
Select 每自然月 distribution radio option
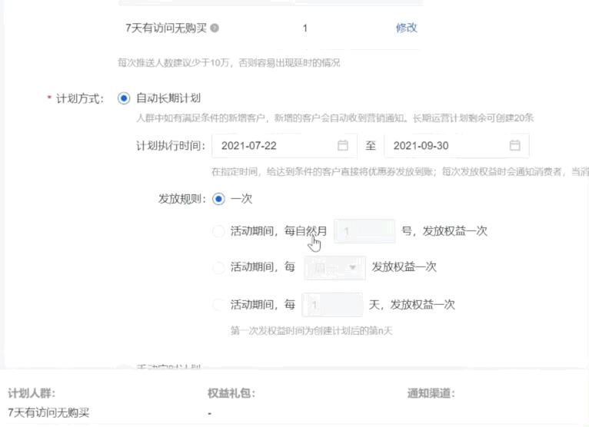[x=218, y=231]
